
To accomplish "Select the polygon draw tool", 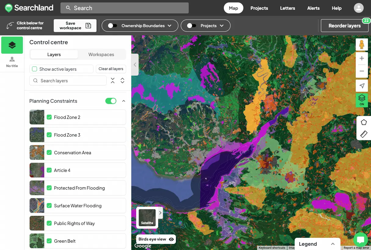I will 363,122.
